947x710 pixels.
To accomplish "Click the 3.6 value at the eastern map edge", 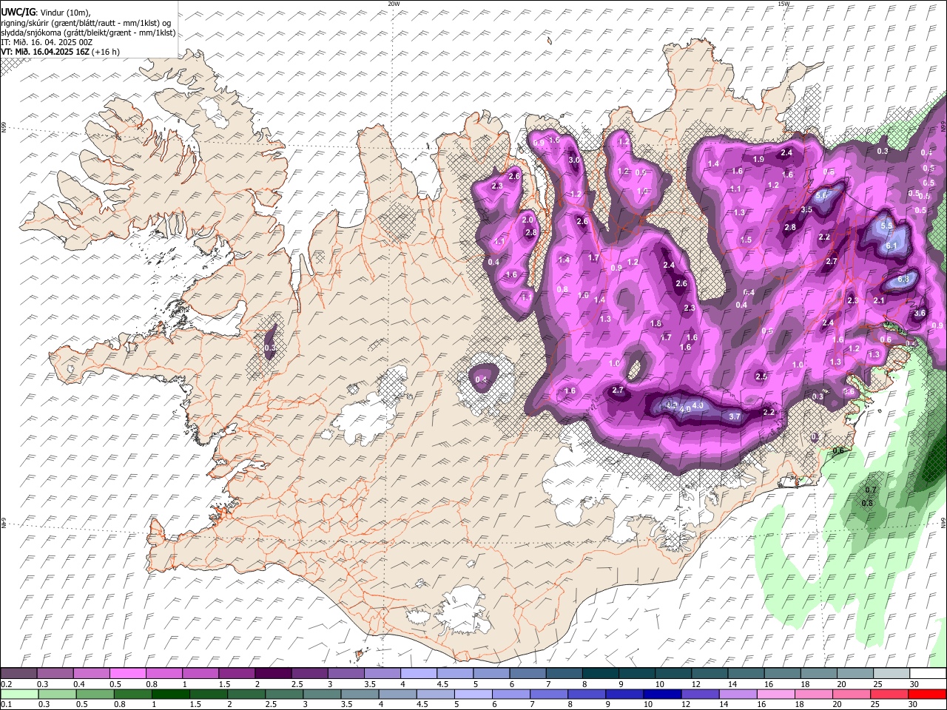I will [920, 314].
